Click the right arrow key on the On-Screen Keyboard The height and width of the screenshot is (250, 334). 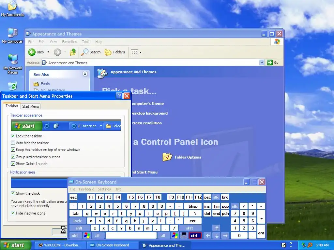click(225, 236)
